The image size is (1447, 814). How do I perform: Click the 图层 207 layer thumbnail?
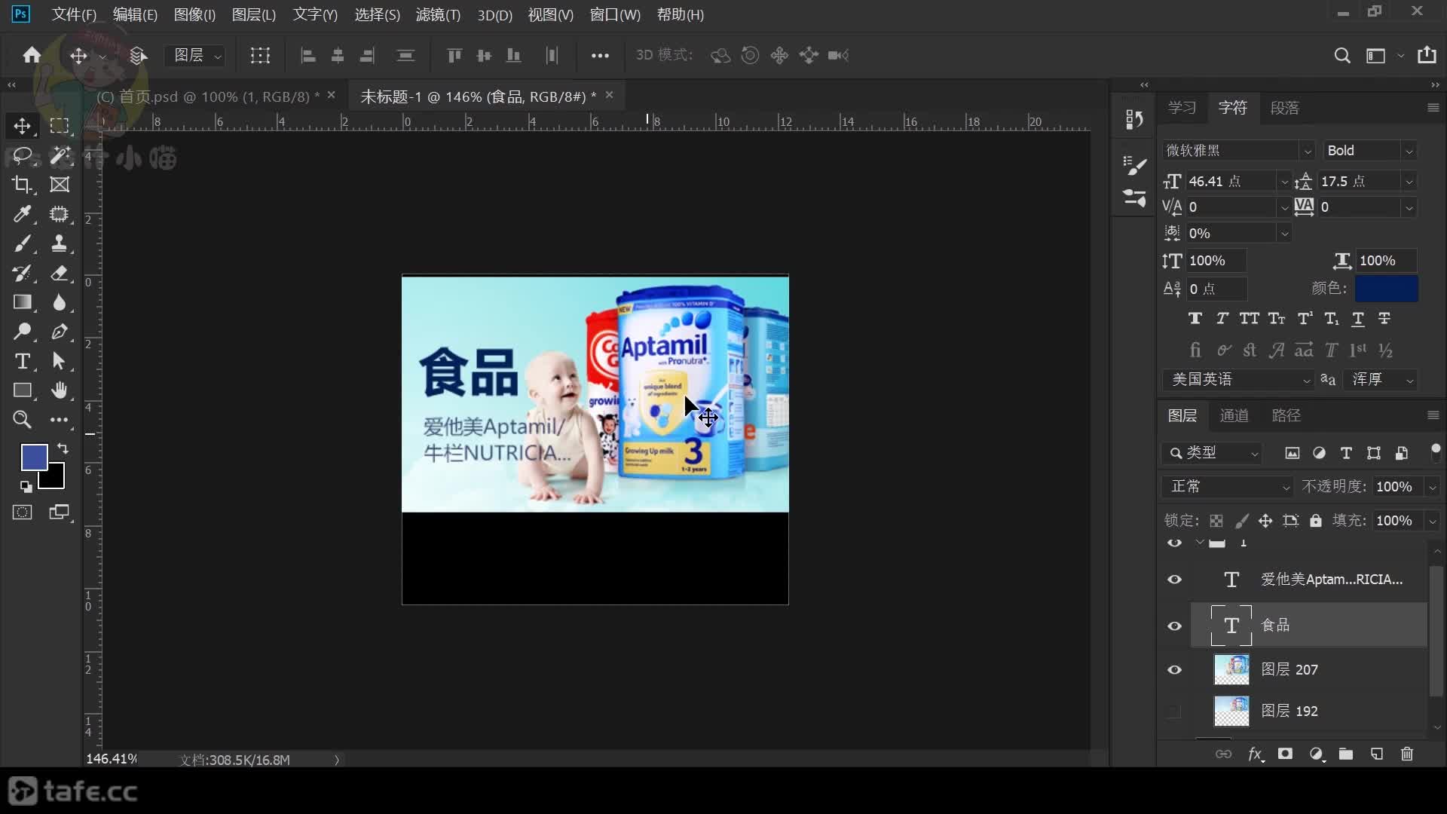[x=1231, y=669]
